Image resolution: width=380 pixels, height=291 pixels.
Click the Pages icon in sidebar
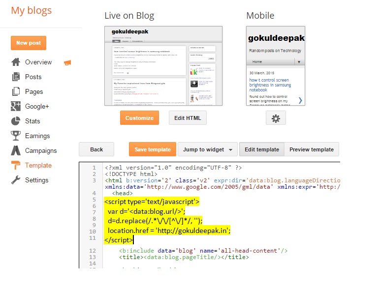(16, 91)
